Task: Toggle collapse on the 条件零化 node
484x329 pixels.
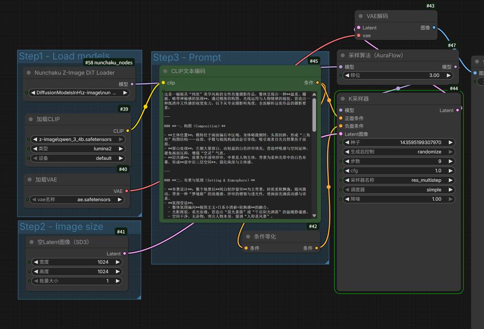Action: 248,236
